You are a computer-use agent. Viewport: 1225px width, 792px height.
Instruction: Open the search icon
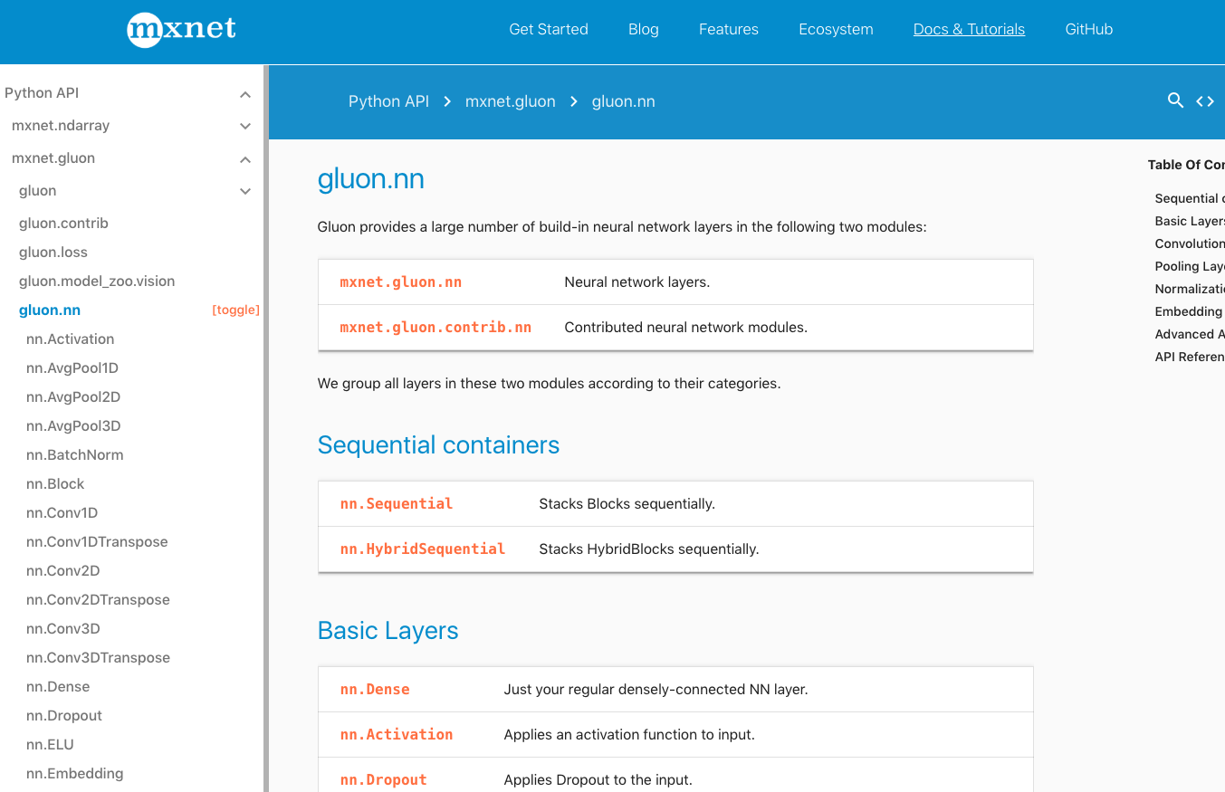point(1175,100)
